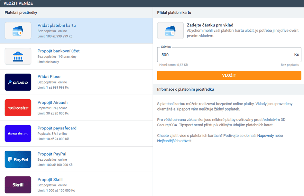The height and width of the screenshot is (196, 304).
Task: Open Nejčastějších otázek FAQ link
Action: (x=174, y=141)
